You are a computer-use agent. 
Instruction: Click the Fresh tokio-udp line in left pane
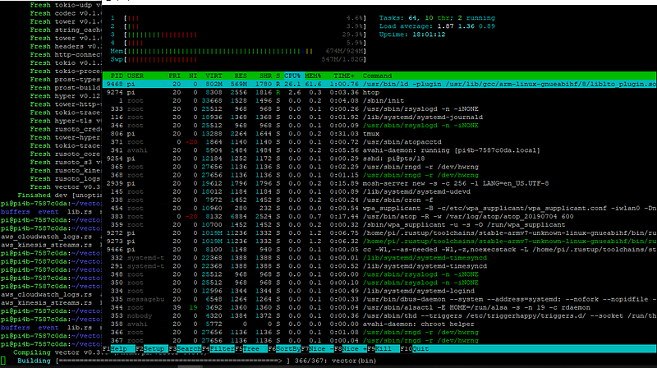pyautogui.click(x=66, y=6)
